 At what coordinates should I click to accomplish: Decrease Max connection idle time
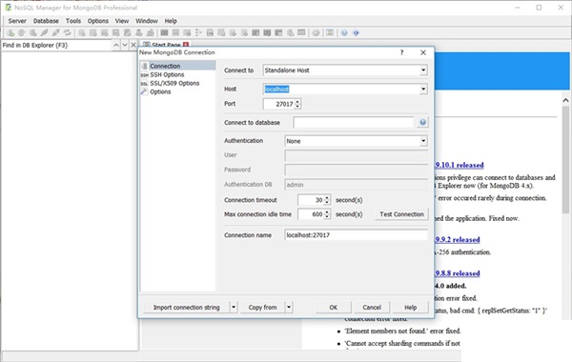point(327,216)
